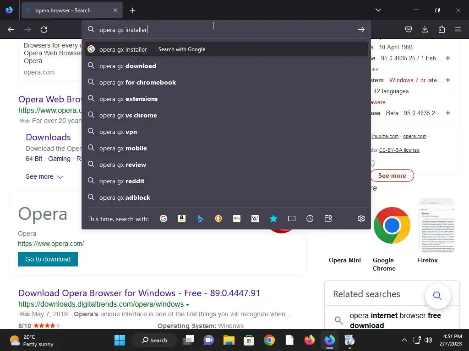This screenshot has height=351, width=469.
Task: Launch Google Chrome from taskbar
Action: pos(269,340)
